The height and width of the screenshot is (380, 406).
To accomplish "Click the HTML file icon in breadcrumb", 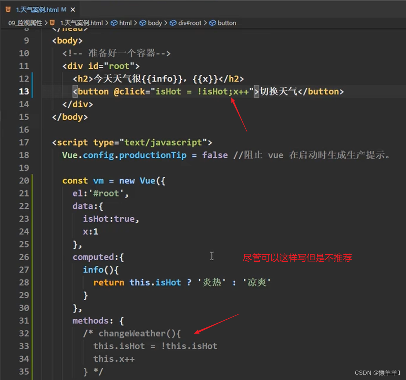I will [x=52, y=23].
